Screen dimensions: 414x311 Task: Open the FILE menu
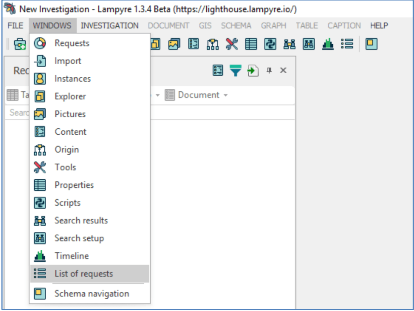click(x=15, y=26)
